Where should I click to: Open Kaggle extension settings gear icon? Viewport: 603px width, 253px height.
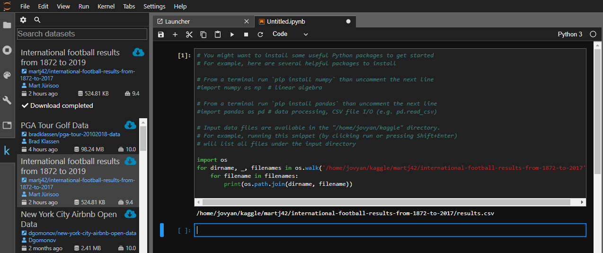click(23, 20)
